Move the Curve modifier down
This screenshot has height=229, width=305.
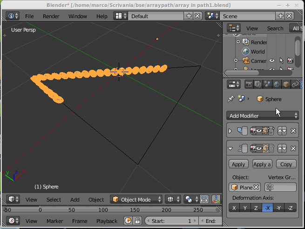pos(285,148)
